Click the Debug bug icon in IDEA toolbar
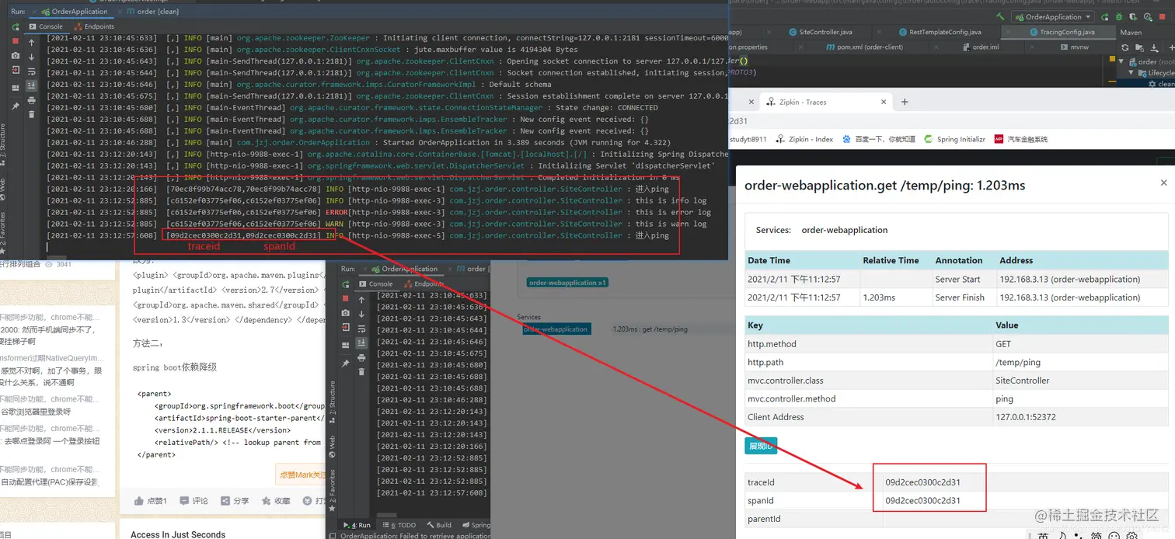Viewport: 1175px width, 539px height. tap(1120, 17)
